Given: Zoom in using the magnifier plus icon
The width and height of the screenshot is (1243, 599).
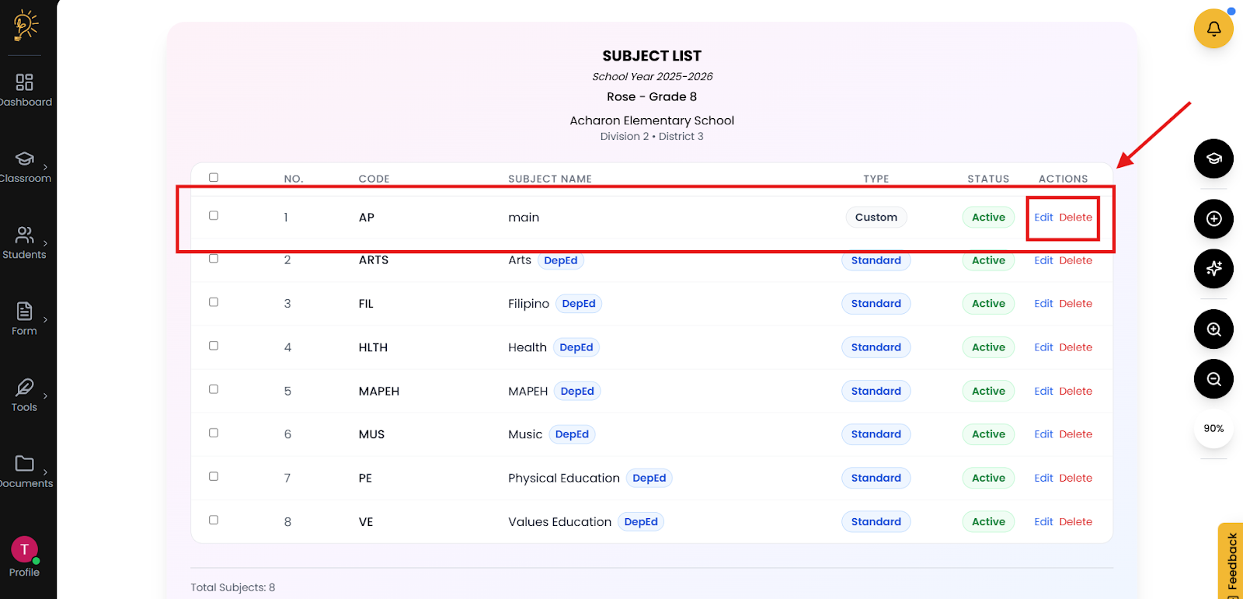Looking at the screenshot, I should [x=1213, y=329].
